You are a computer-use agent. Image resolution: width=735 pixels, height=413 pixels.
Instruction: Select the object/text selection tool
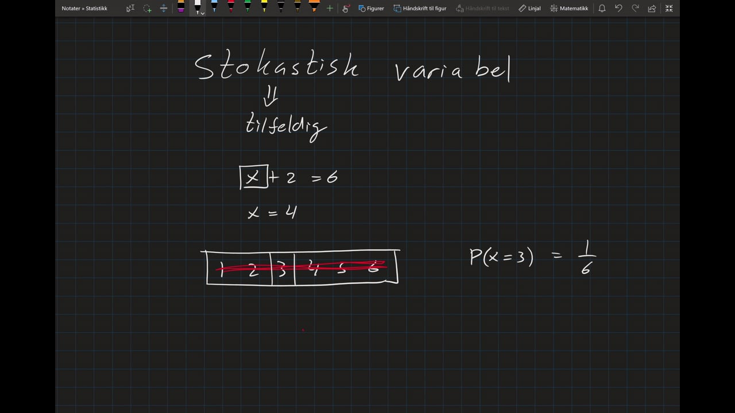(130, 8)
